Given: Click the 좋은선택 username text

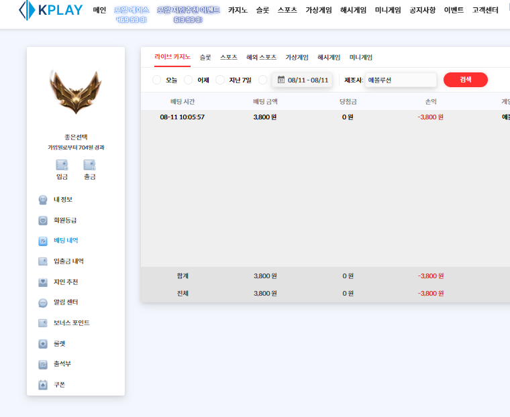Looking at the screenshot, I should point(76,137).
